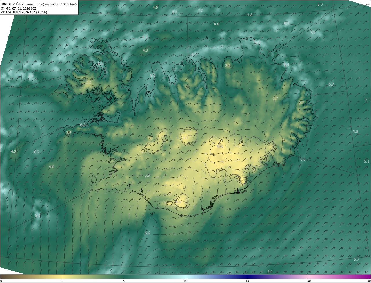Click the "IT: Mið. 07. 01. 2026 06Z" line

coord(19,8)
